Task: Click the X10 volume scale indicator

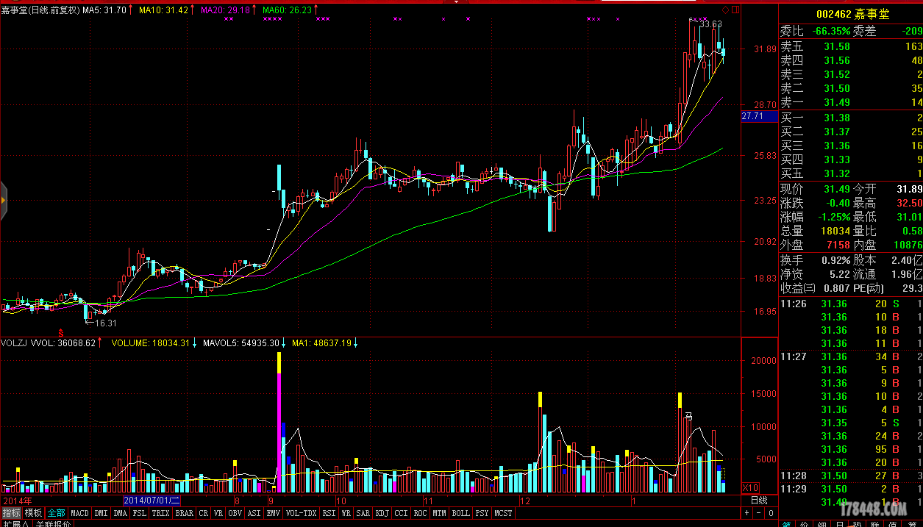Action: tap(751, 488)
